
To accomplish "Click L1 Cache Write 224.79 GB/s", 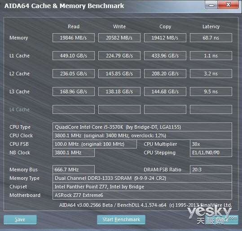I will coord(119,56).
